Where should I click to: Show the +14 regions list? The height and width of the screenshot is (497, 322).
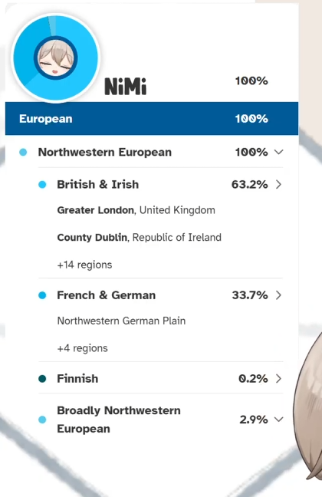84,265
